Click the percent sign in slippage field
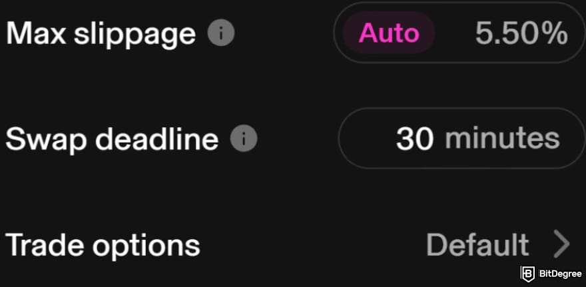The height and width of the screenshot is (287, 586). click(x=556, y=33)
